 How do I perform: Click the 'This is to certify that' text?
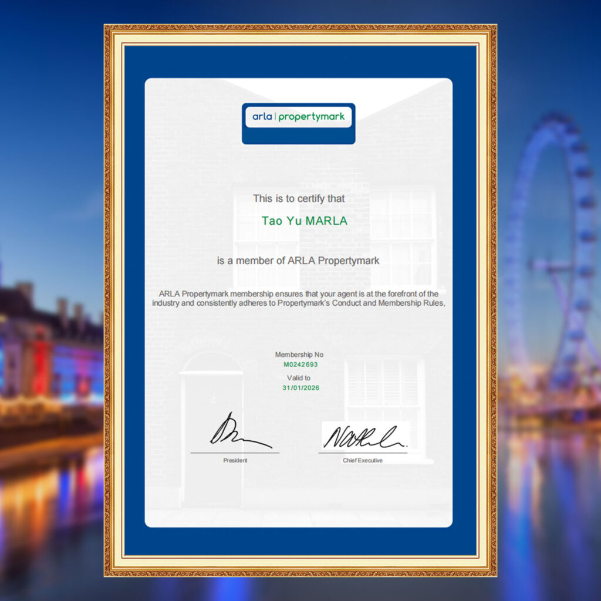point(299,198)
